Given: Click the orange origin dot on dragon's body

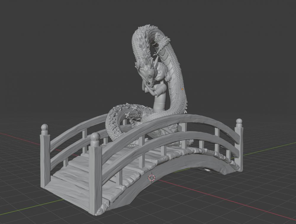Looking at the screenshot, I should (x=182, y=89).
